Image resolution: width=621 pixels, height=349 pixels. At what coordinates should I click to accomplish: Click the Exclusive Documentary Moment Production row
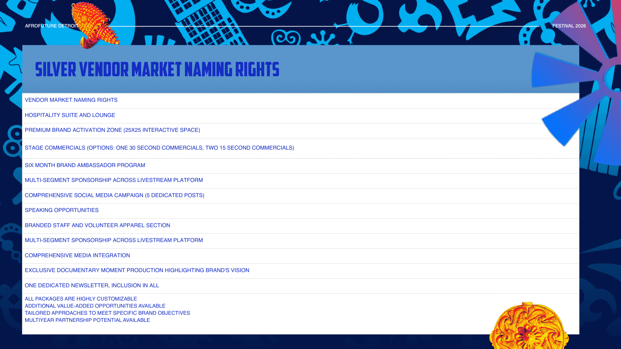pos(137,270)
